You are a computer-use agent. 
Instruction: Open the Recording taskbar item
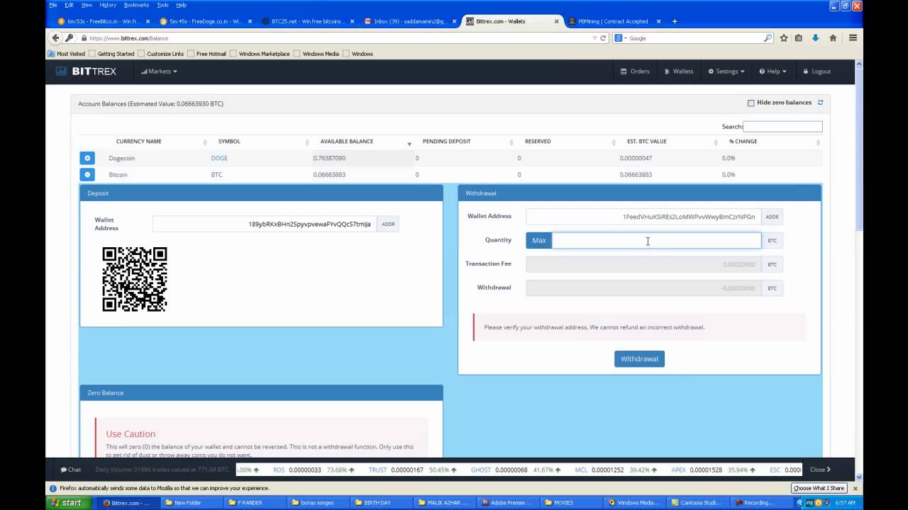tap(759, 503)
